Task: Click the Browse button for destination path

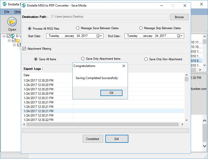Action: coord(179,17)
